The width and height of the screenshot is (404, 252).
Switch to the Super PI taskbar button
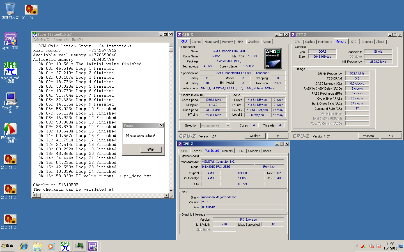[x=65, y=246]
